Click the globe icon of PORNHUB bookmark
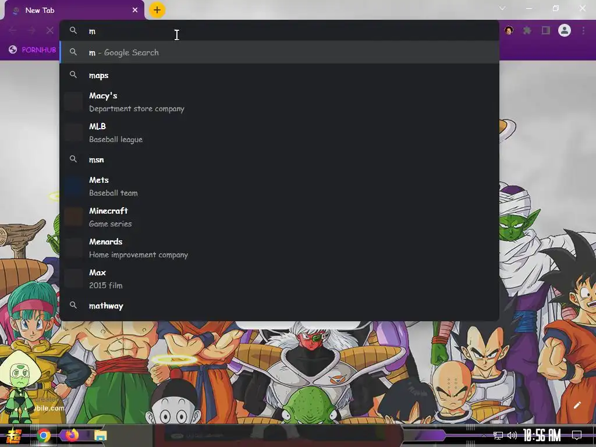Image resolution: width=596 pixels, height=447 pixels. click(x=13, y=49)
